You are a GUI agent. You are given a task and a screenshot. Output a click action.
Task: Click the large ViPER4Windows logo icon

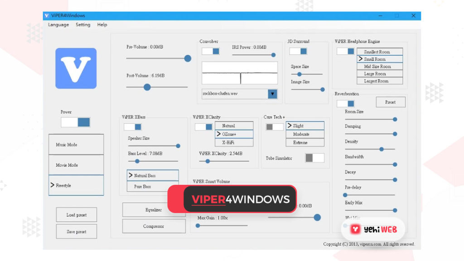point(76,68)
